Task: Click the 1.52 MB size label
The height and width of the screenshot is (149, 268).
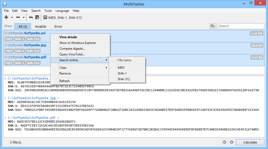Action: [256, 33]
